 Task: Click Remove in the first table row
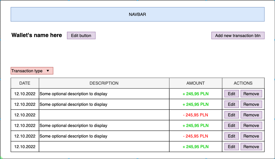[x=251, y=94]
